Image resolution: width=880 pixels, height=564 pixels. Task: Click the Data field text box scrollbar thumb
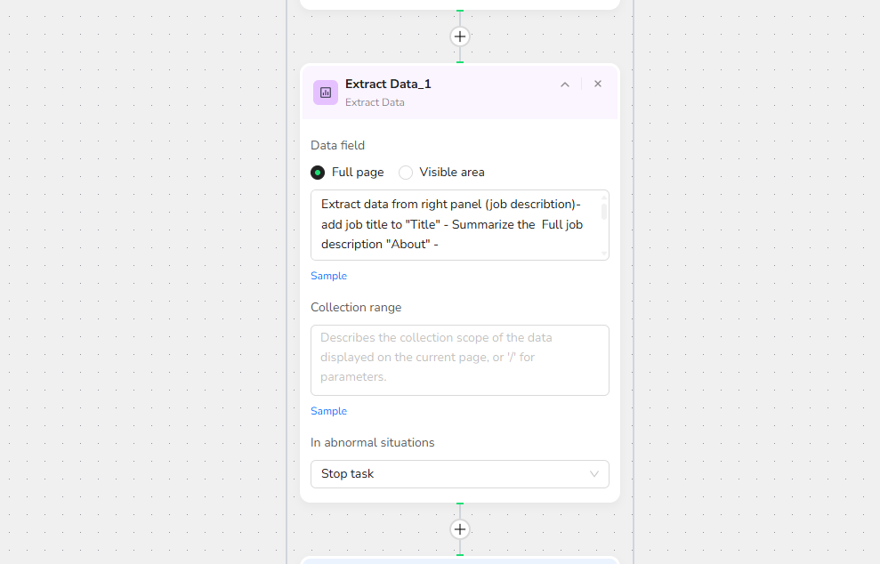[x=604, y=212]
